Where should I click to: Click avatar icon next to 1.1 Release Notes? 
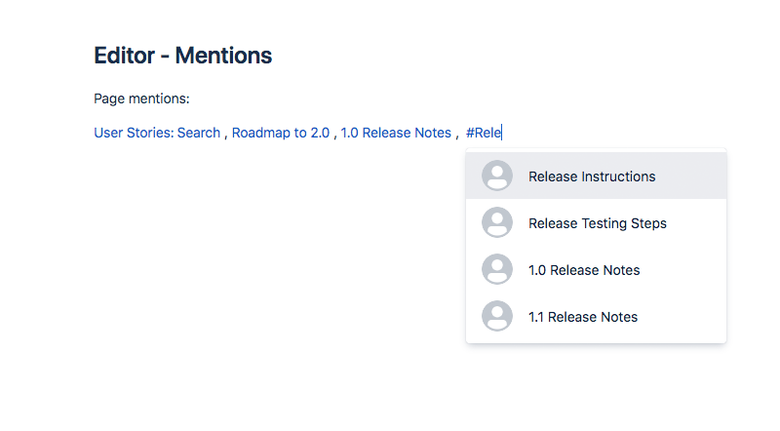coord(497,316)
